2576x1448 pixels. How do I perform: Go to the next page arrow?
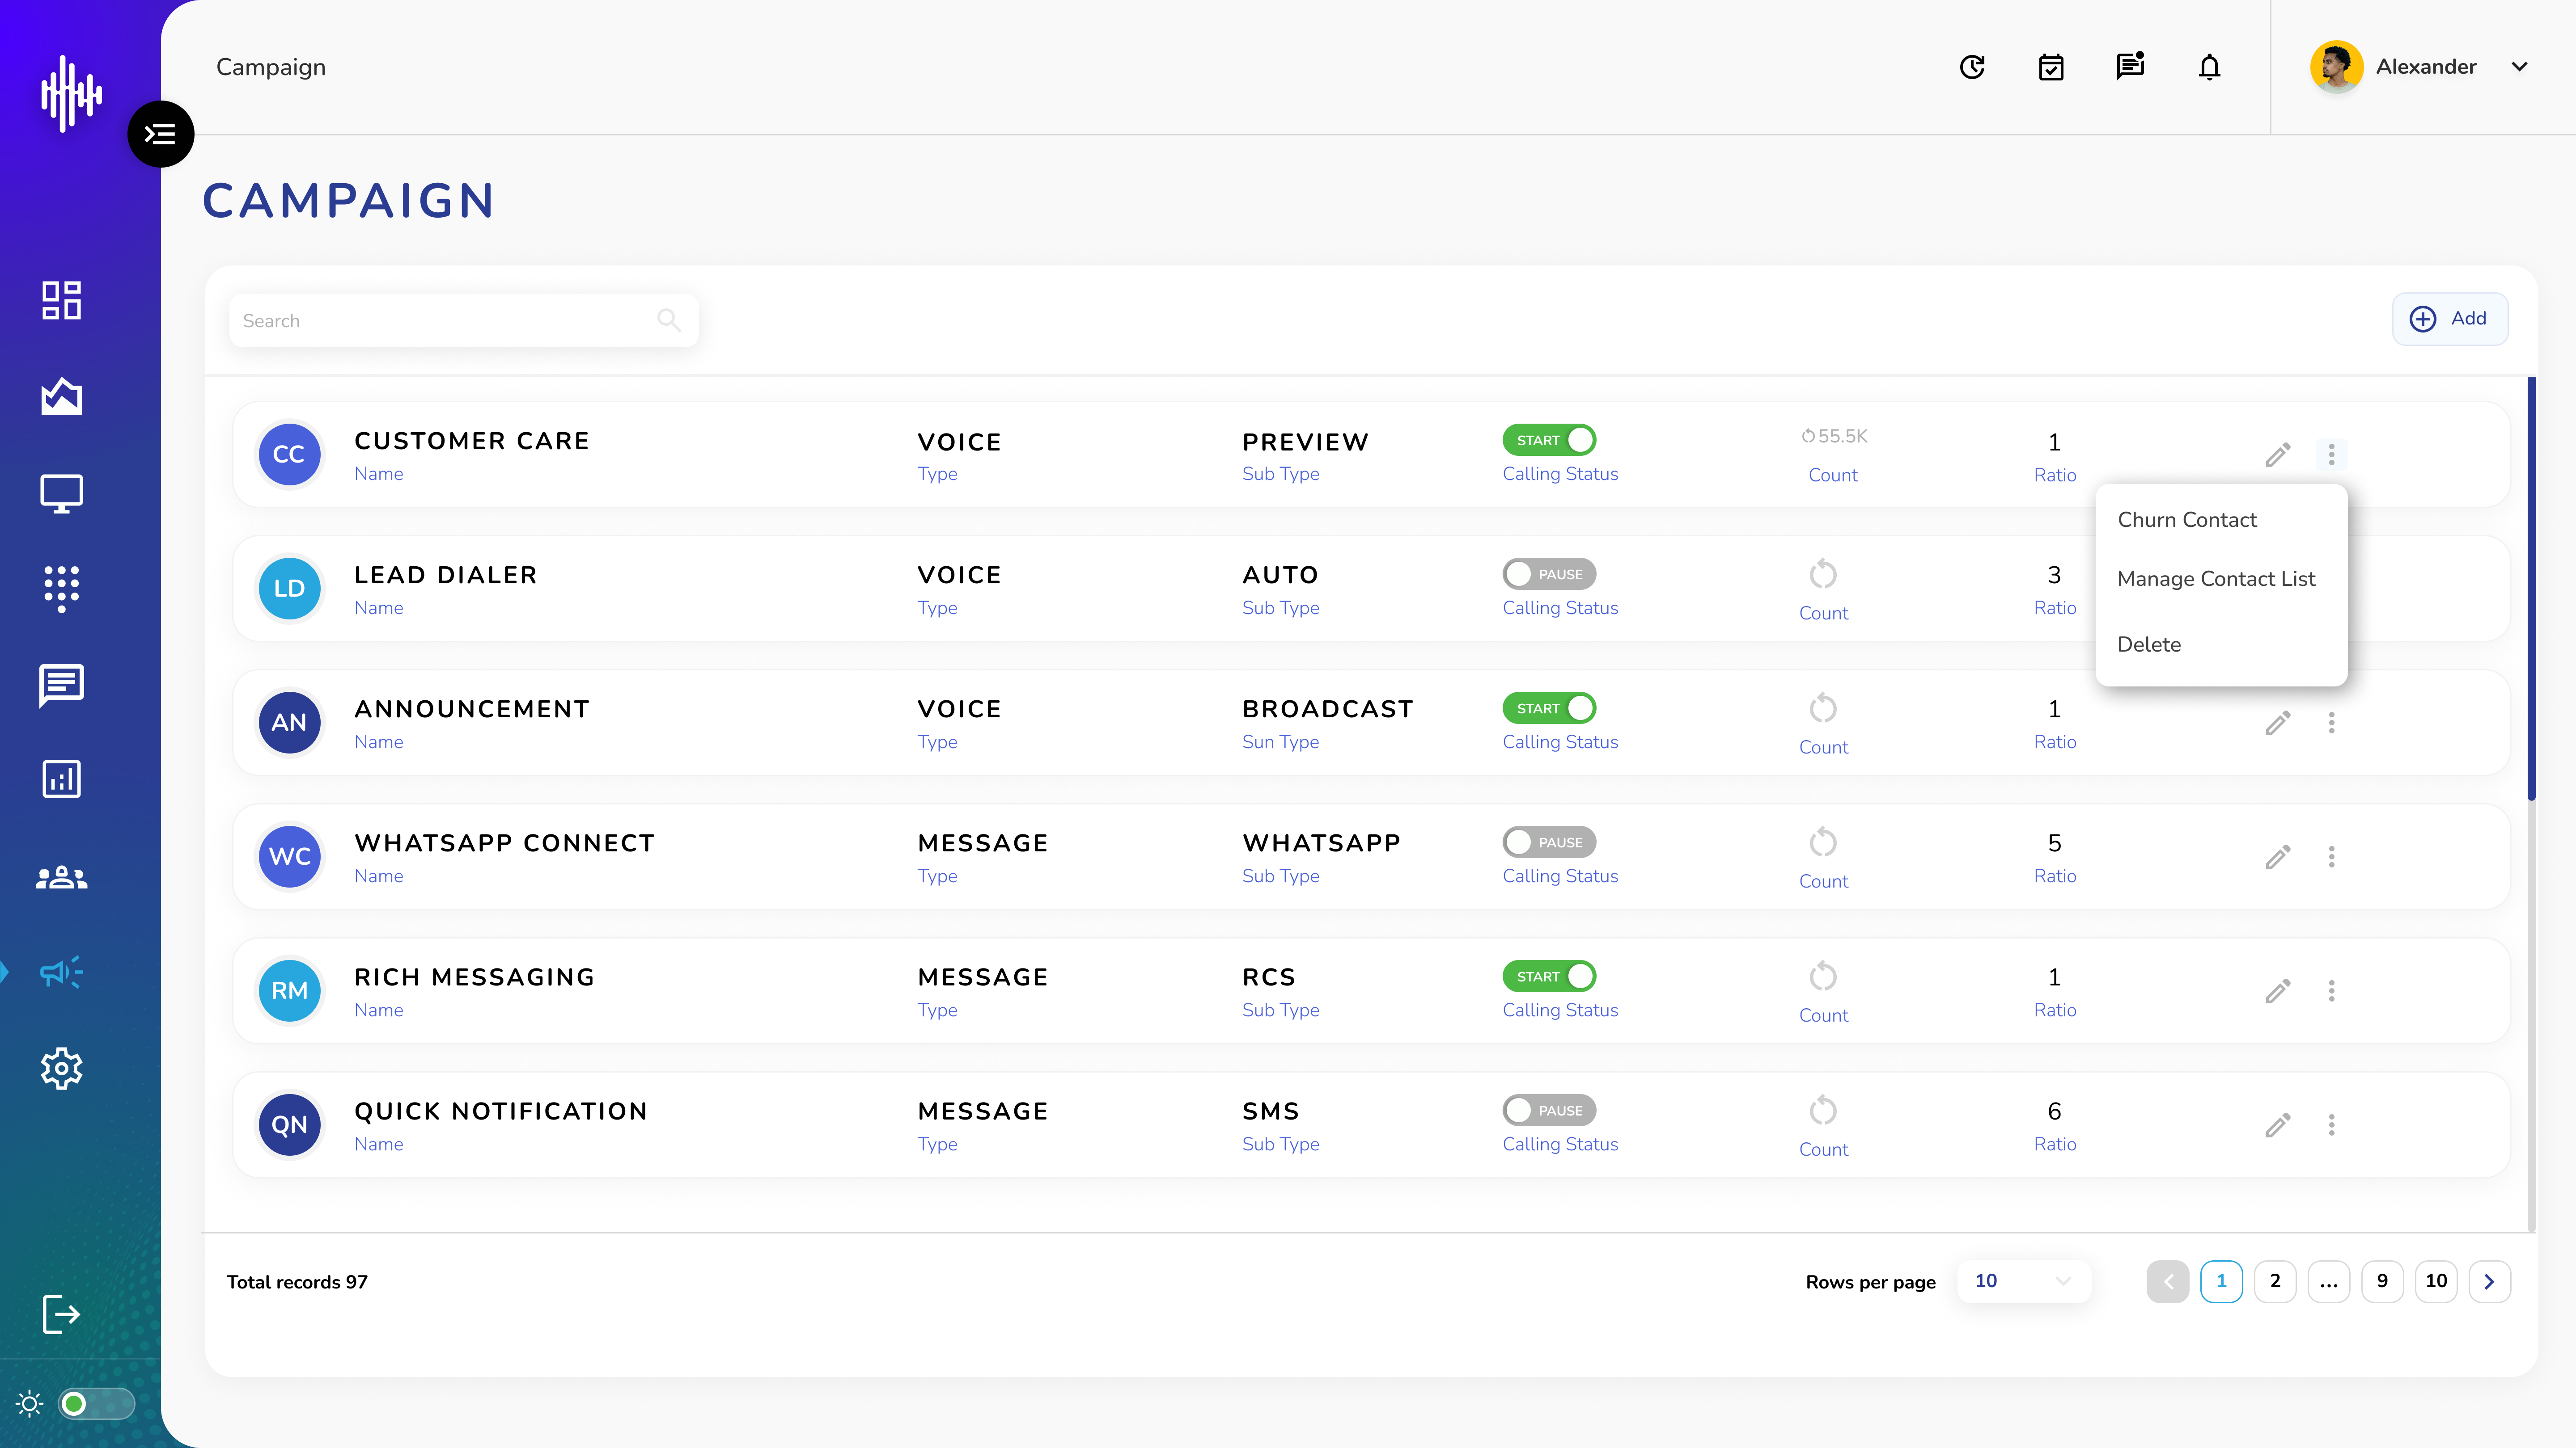[x=2490, y=1281]
